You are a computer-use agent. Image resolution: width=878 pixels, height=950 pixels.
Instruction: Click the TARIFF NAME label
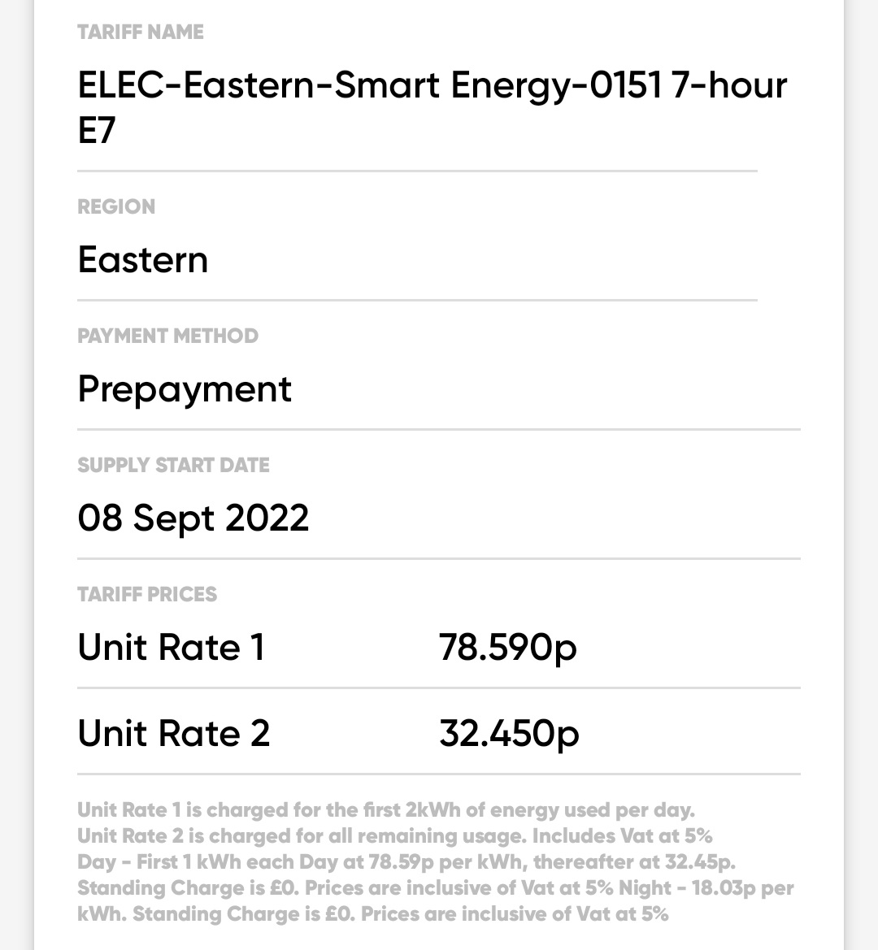pos(140,33)
